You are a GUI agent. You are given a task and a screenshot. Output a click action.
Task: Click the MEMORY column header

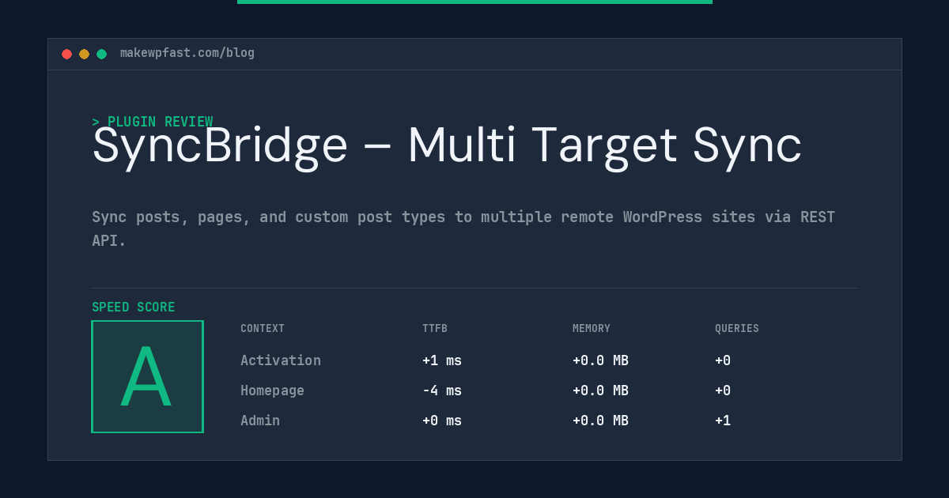(592, 329)
